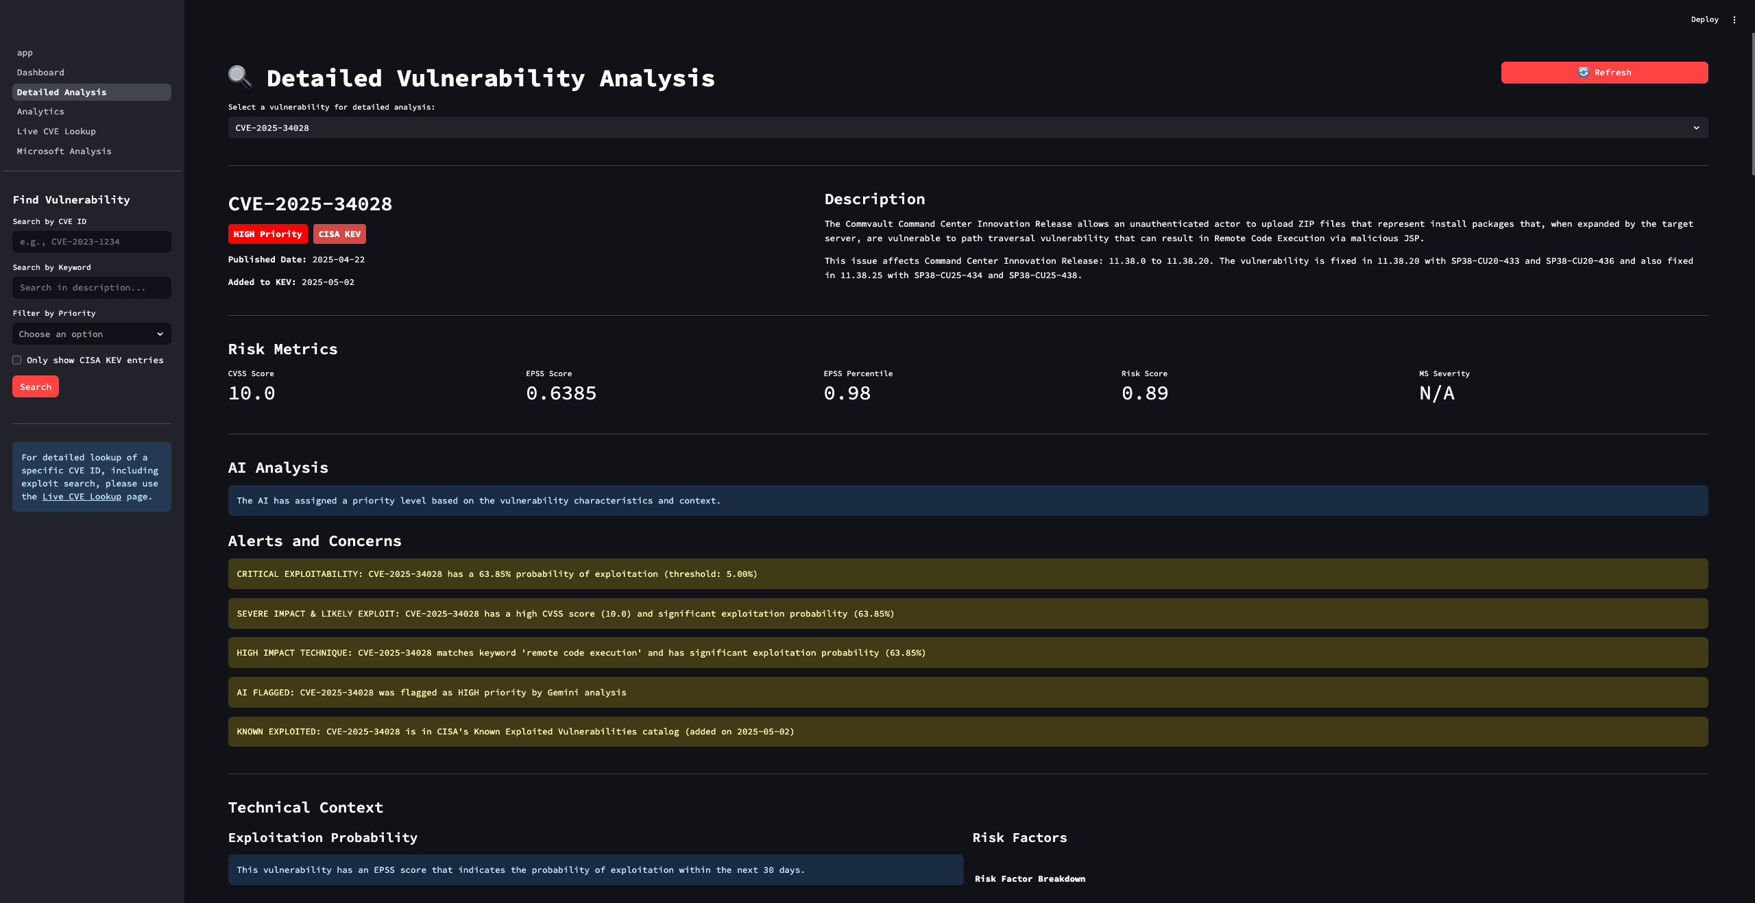
Task: Click the Search by Keyword input box
Action: coord(91,288)
